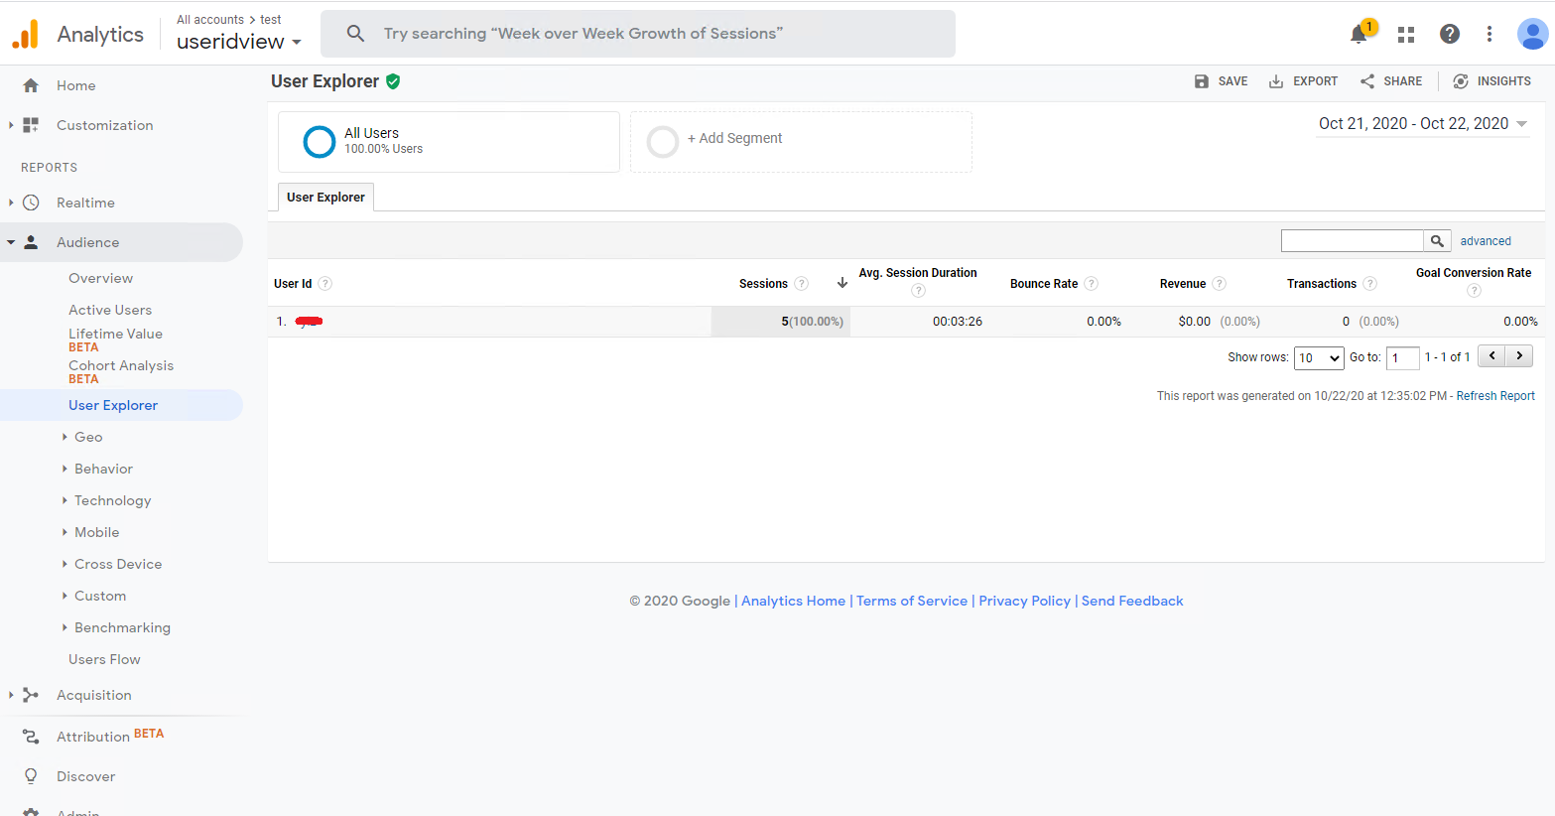Show help for Avg. Session Duration
The width and height of the screenshot is (1555, 816).
tap(918, 291)
